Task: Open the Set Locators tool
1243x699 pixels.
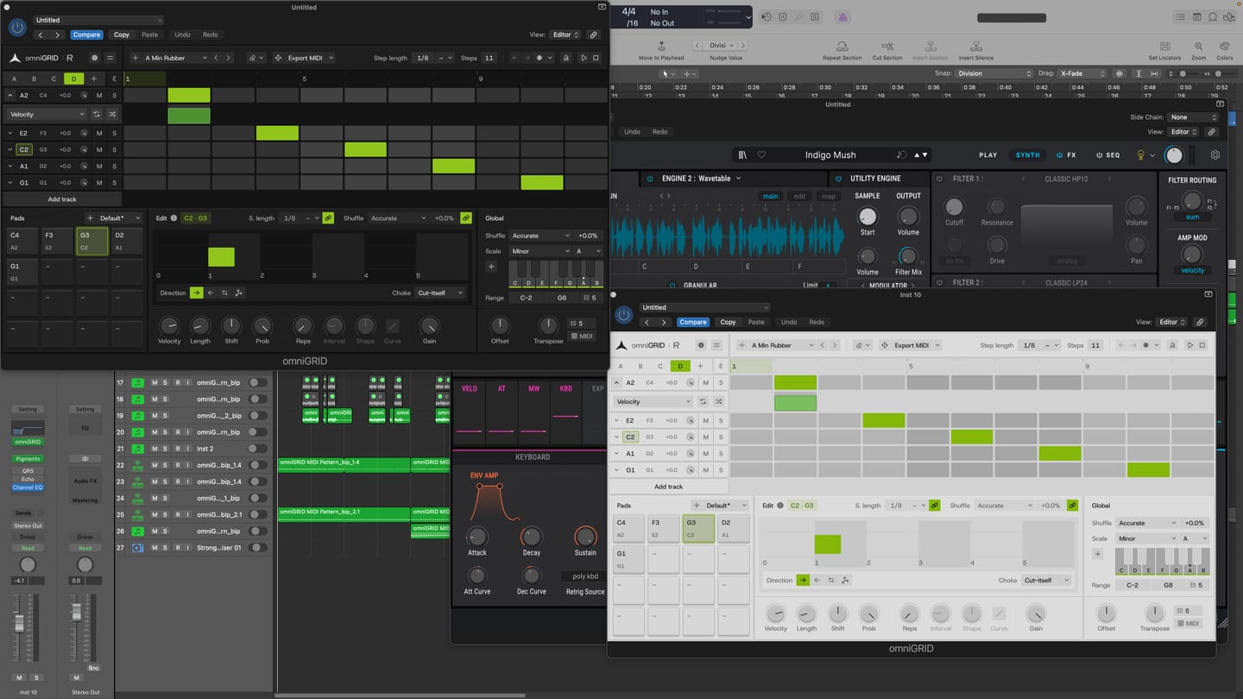Action: (x=1164, y=47)
